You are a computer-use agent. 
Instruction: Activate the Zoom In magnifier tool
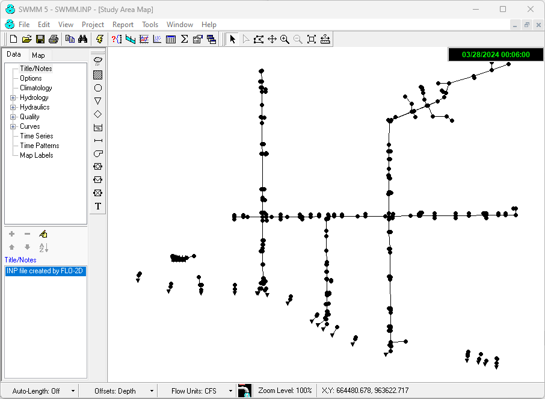285,39
